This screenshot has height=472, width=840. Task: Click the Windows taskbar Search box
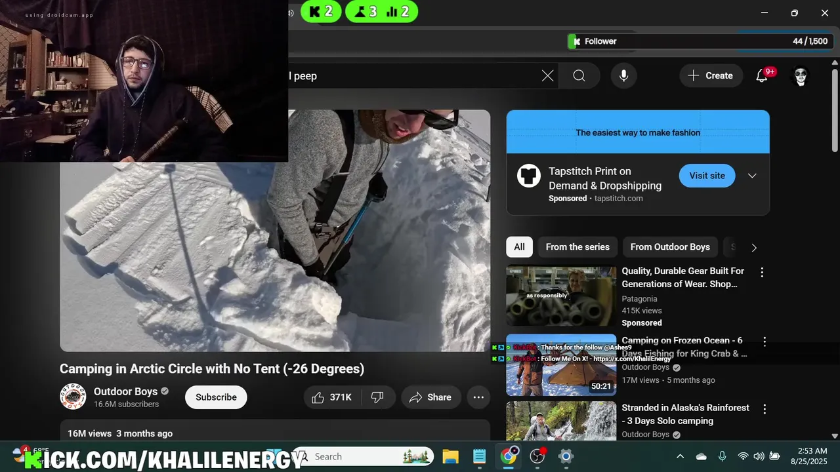(x=363, y=456)
